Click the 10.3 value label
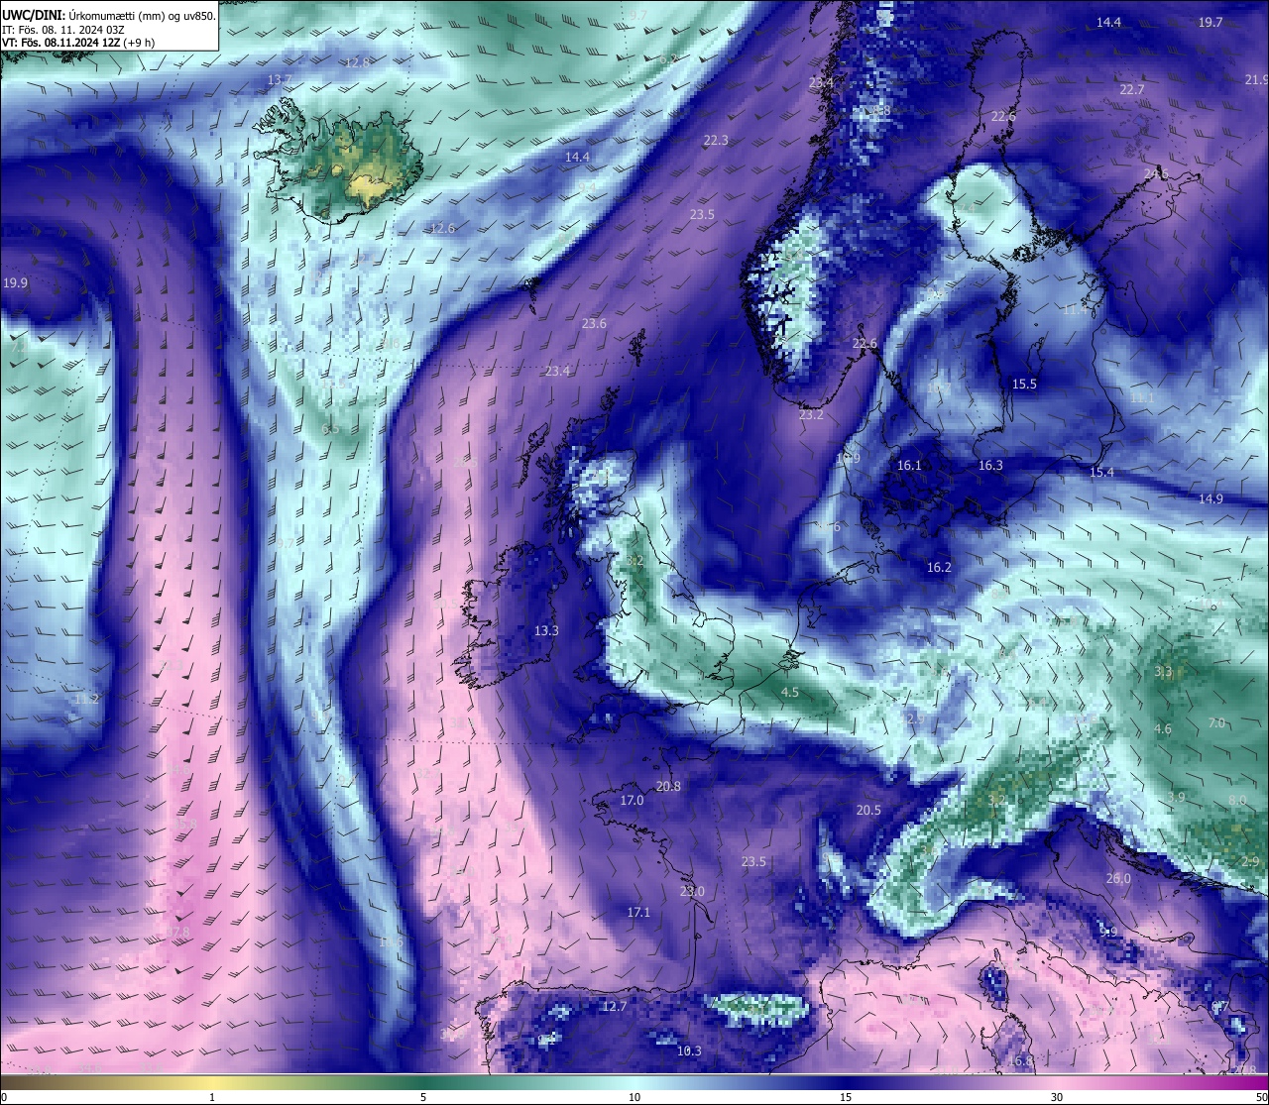This screenshot has height=1105, width=1269. point(689,1050)
